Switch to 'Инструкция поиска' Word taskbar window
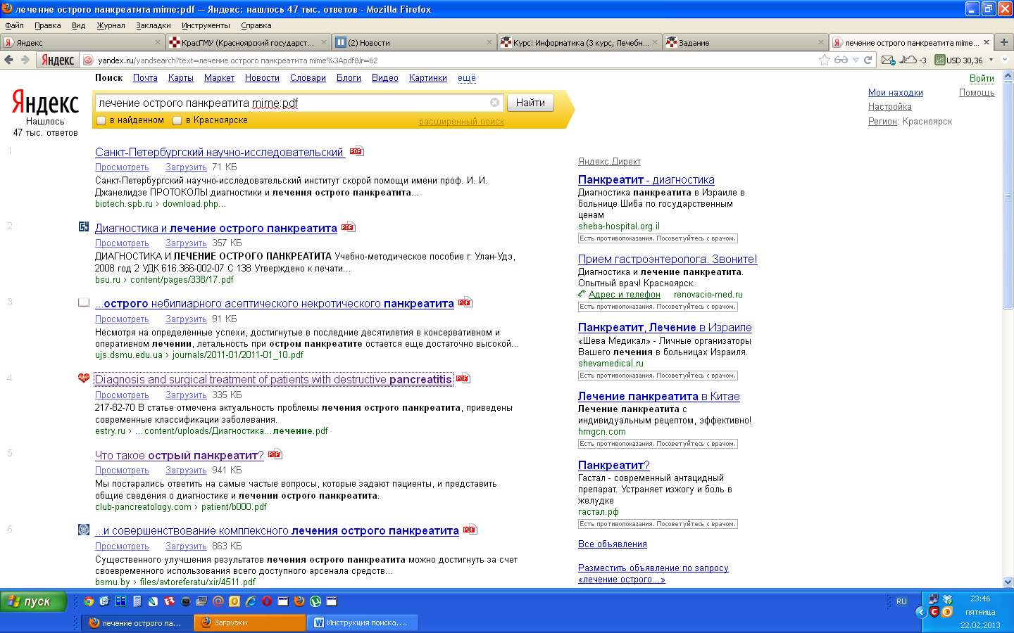The image size is (1014, 633). [363, 622]
